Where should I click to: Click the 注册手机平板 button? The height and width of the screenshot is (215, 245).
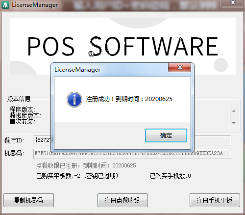click(x=215, y=200)
